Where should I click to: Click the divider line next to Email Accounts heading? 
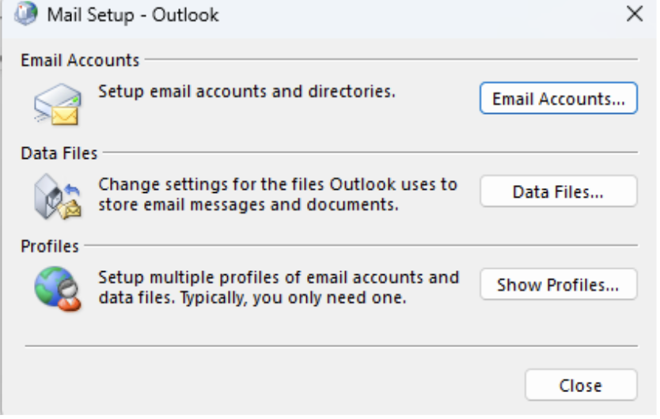tap(392, 59)
